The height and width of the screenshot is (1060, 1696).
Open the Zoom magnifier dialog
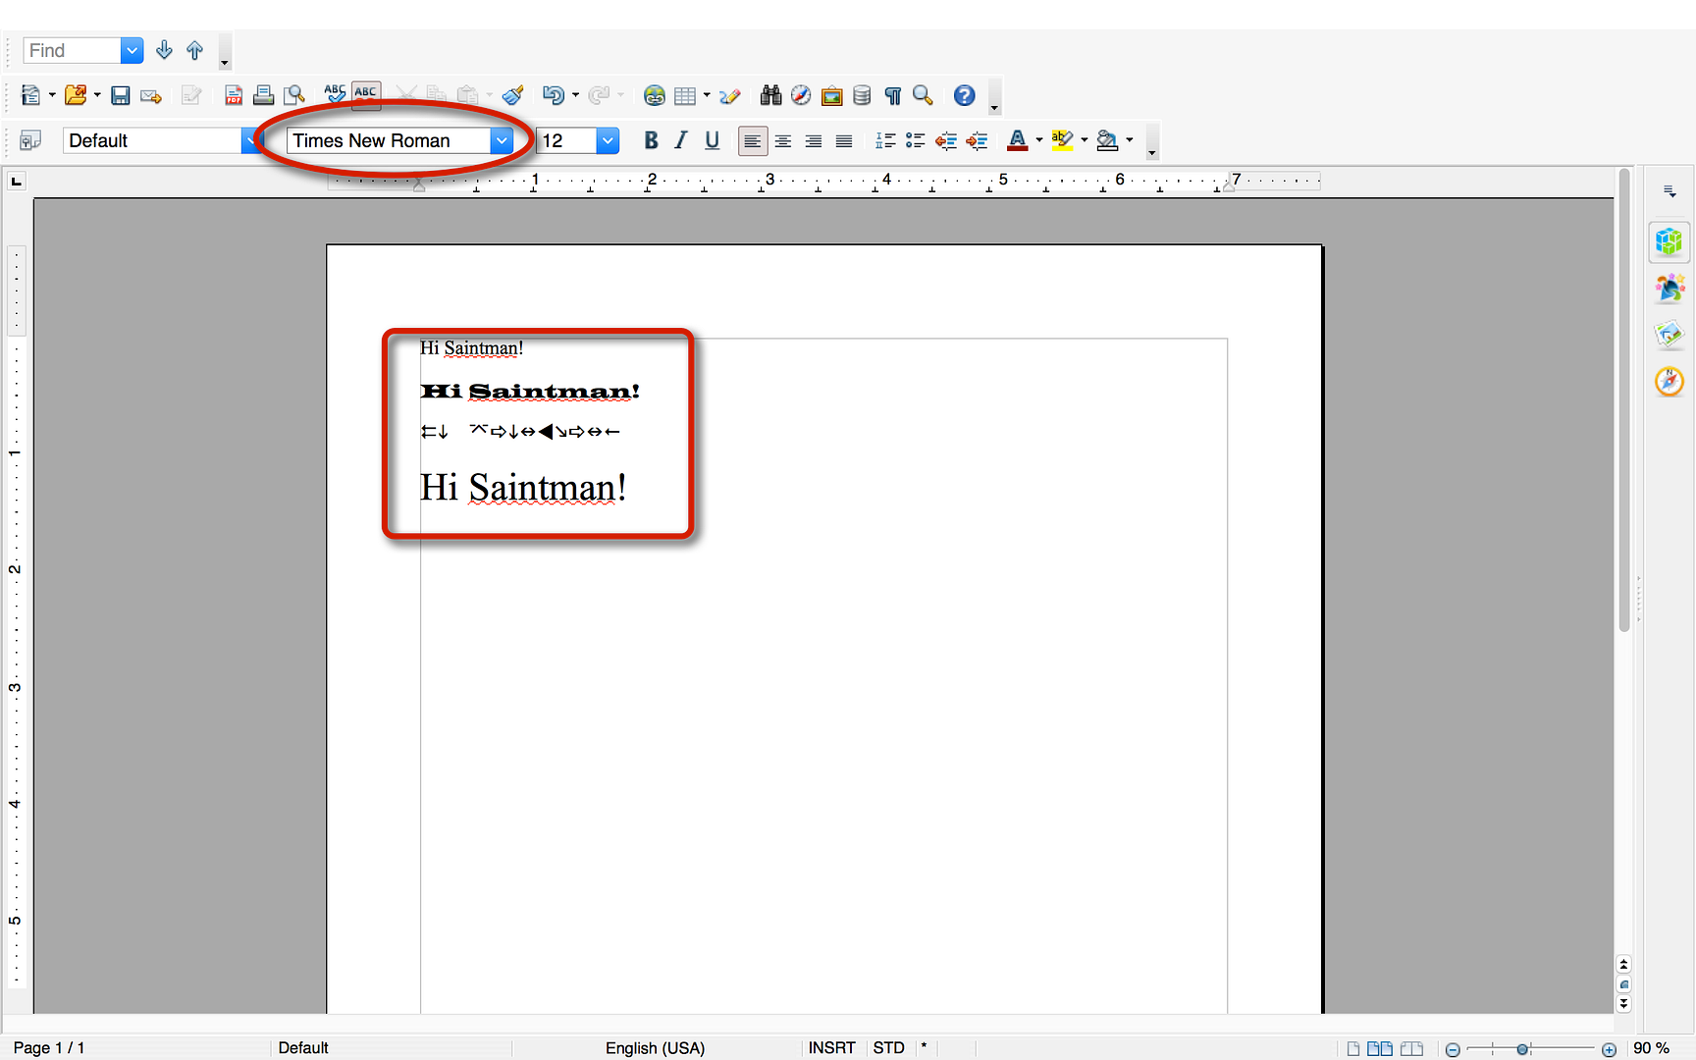point(923,95)
